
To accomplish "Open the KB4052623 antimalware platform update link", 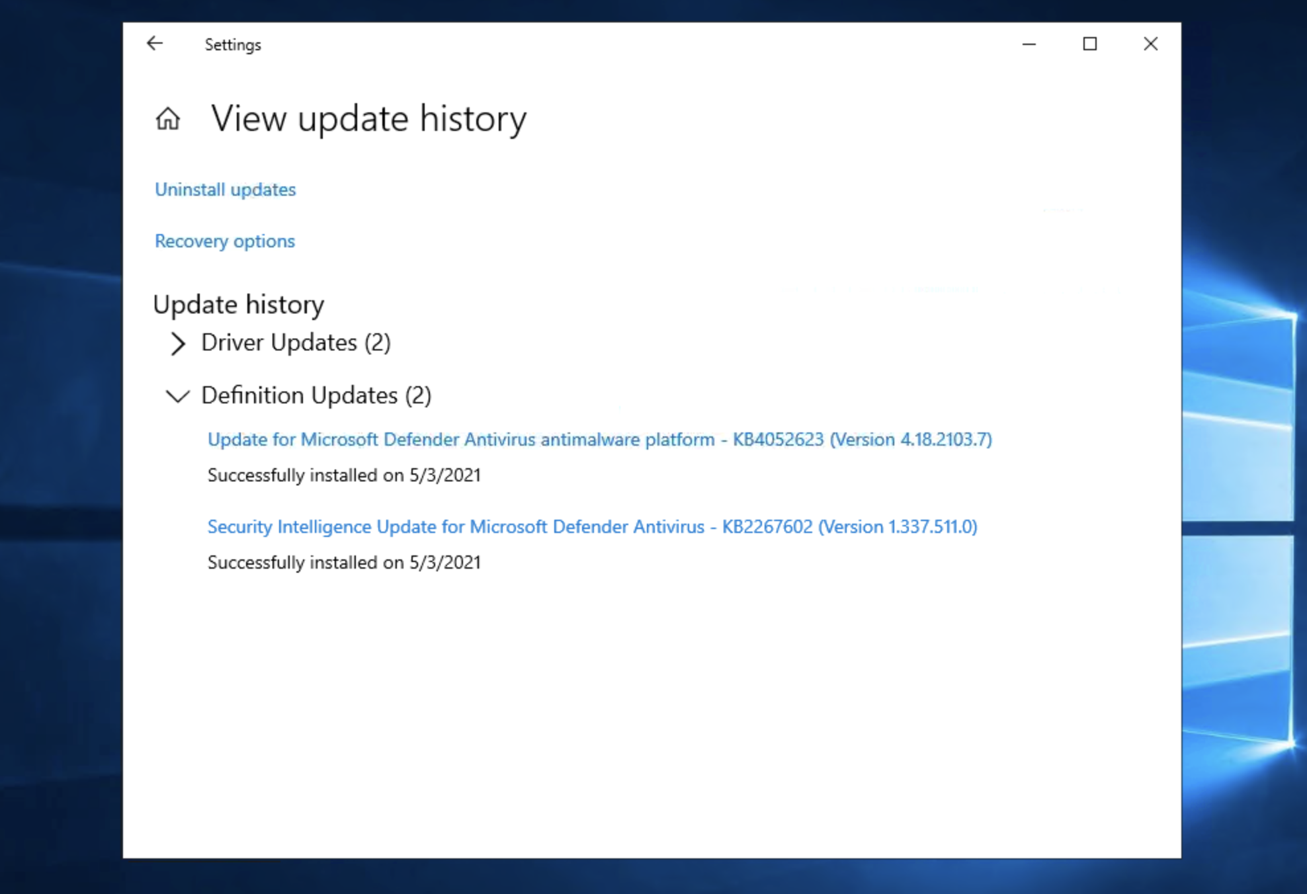I will click(x=599, y=440).
